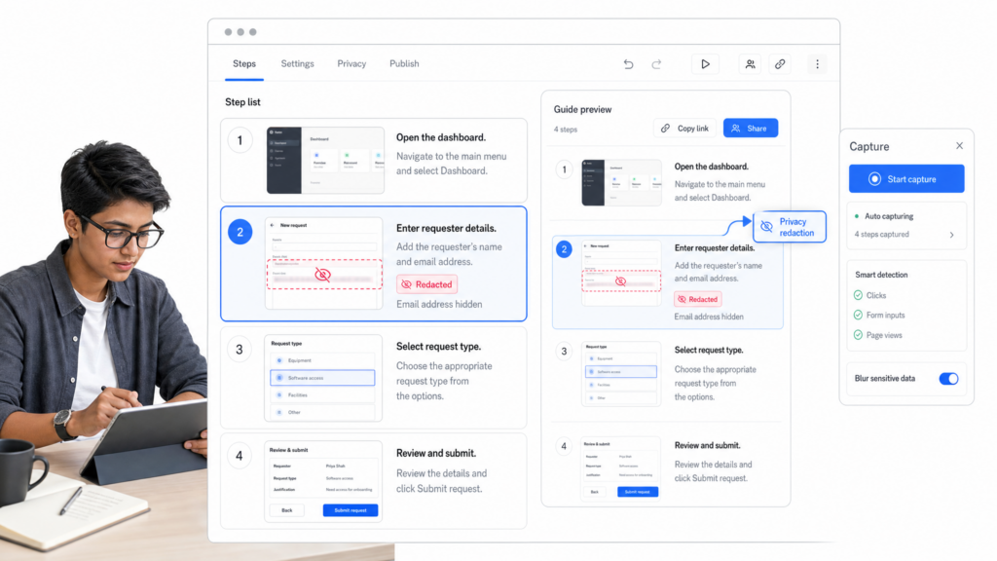The image size is (997, 561).
Task: Click 'Open the dashboard.' title in Step list
Action: 441,137
